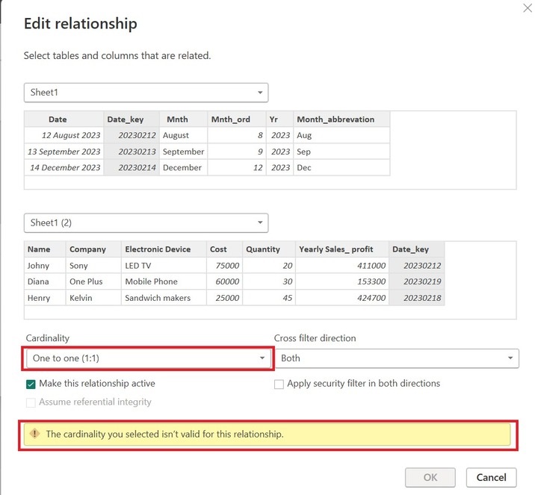Enable Apply security filter in both directions

click(279, 384)
